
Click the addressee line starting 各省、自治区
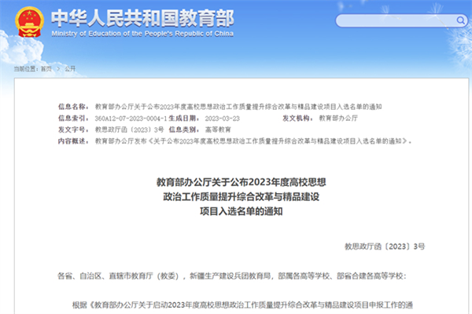point(232,276)
